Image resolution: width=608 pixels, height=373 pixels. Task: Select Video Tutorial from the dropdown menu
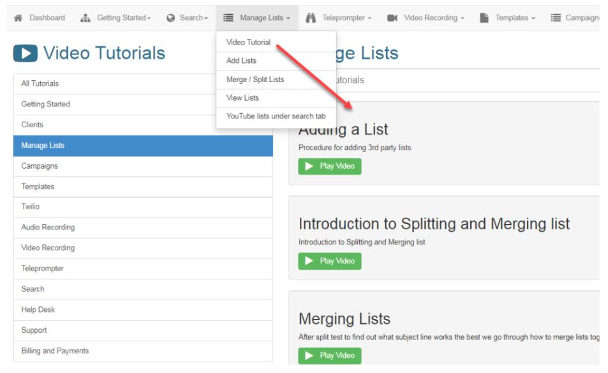point(248,42)
